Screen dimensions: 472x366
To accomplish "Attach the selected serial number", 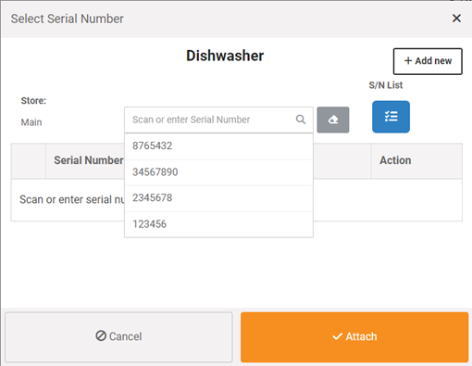I will [x=354, y=337].
